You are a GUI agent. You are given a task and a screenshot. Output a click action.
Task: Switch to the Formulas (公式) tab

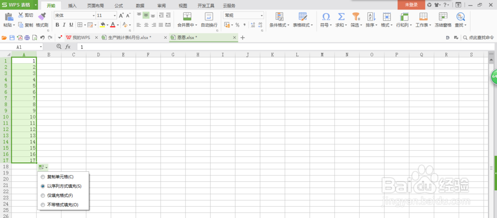[x=119, y=5]
